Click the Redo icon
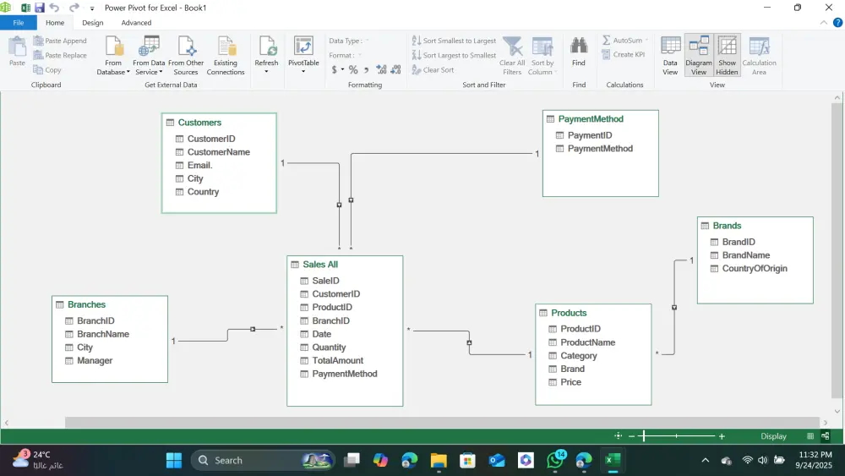Viewport: 845px width, 476px height. [74, 8]
